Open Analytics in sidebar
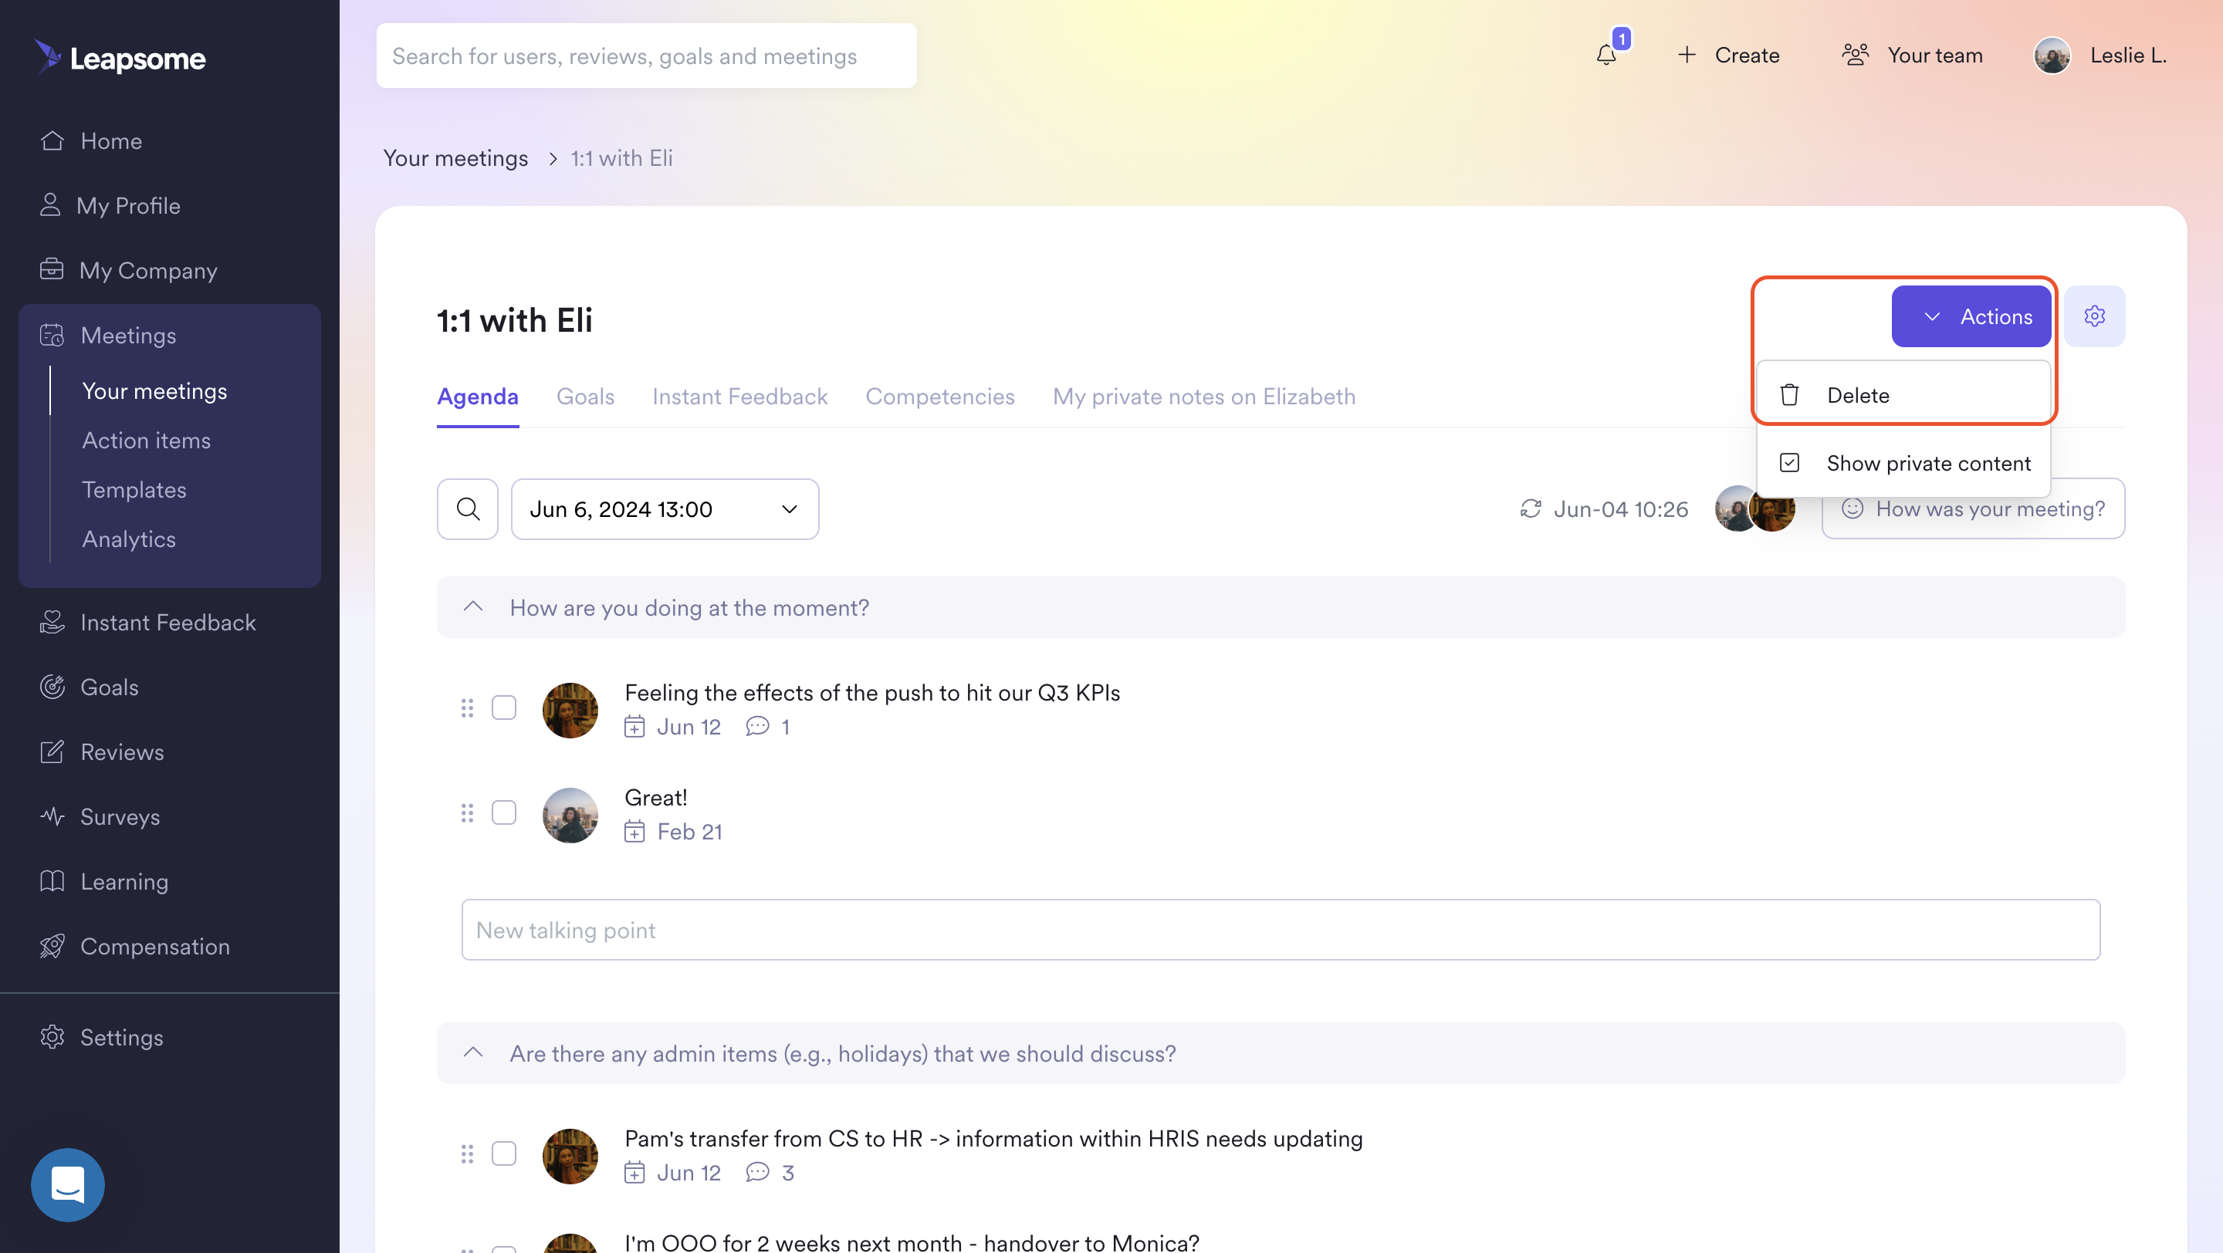Viewport: 2223px width, 1253px height. point(129,539)
